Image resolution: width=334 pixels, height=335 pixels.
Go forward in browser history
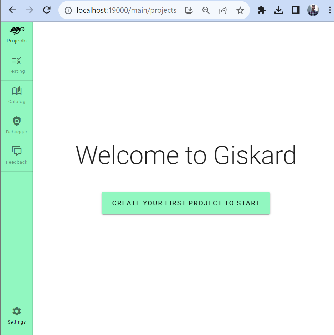[x=30, y=10]
